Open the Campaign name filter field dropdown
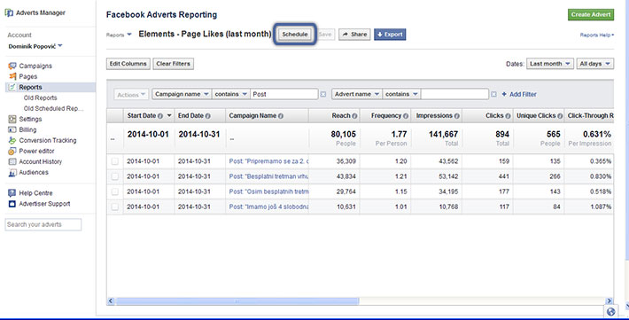The width and height of the screenshot is (629, 320). [x=182, y=94]
